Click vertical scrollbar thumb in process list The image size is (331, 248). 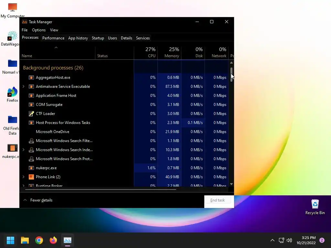point(231,75)
